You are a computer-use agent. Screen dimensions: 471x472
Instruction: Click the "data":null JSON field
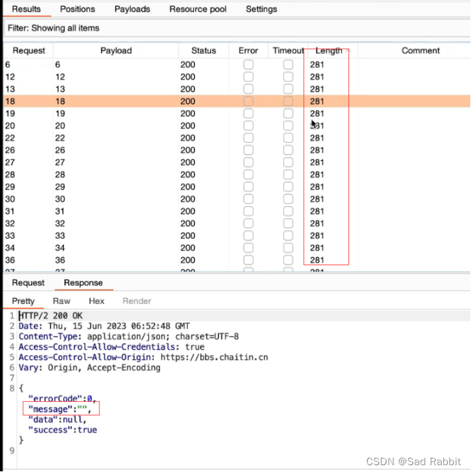pos(57,420)
